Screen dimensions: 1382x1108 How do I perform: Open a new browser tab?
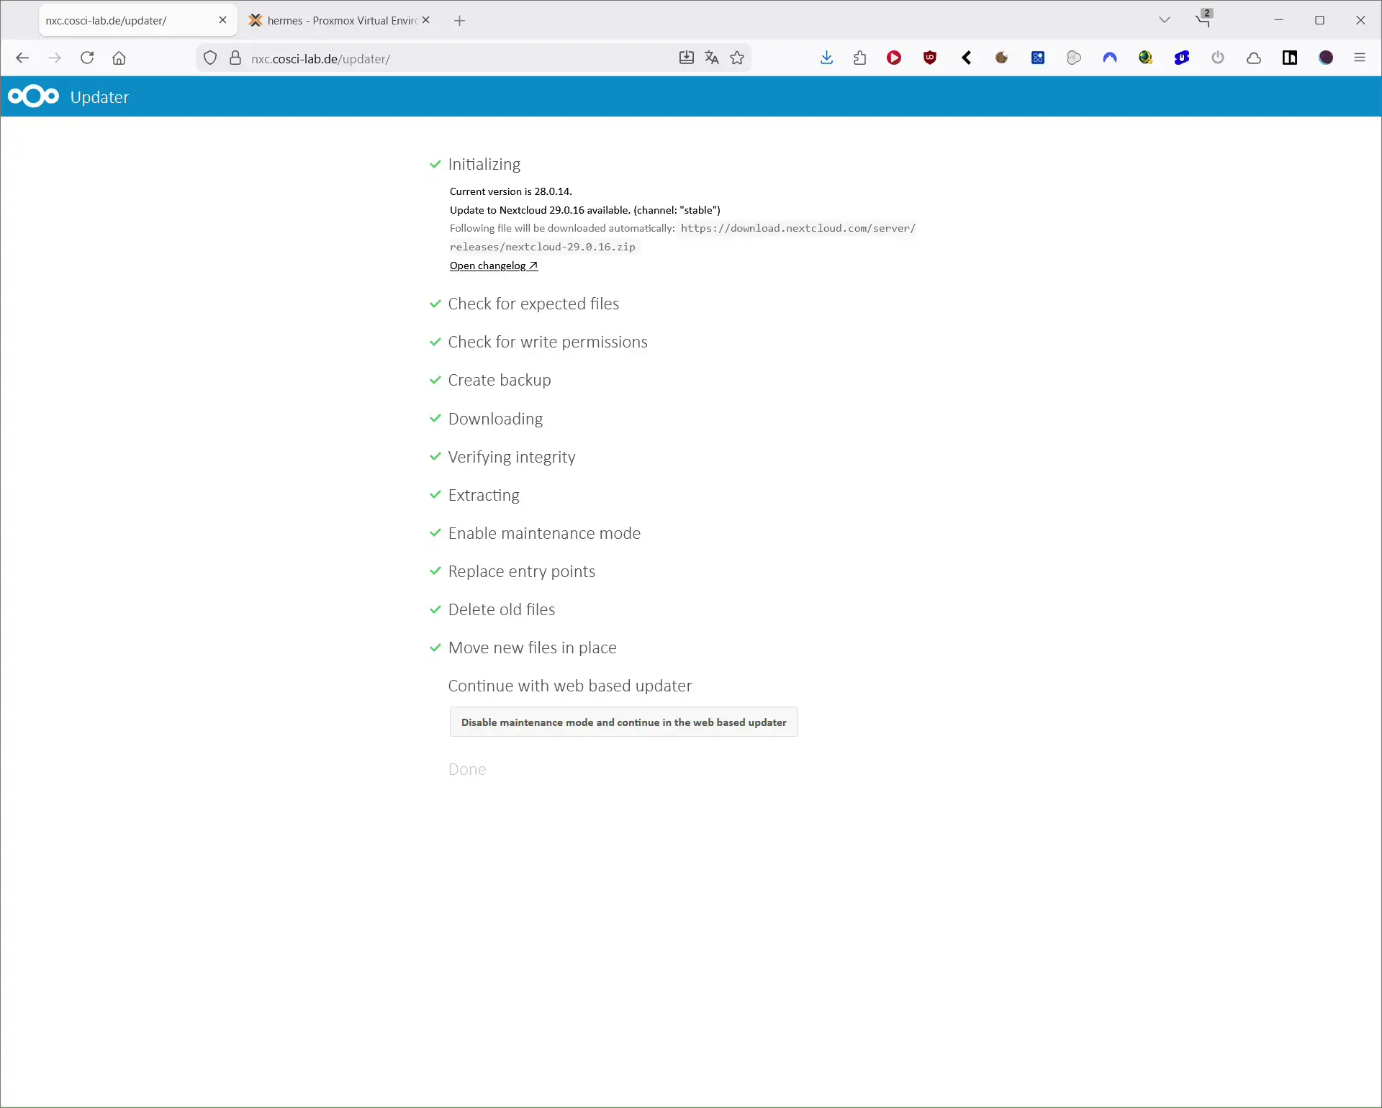(460, 20)
